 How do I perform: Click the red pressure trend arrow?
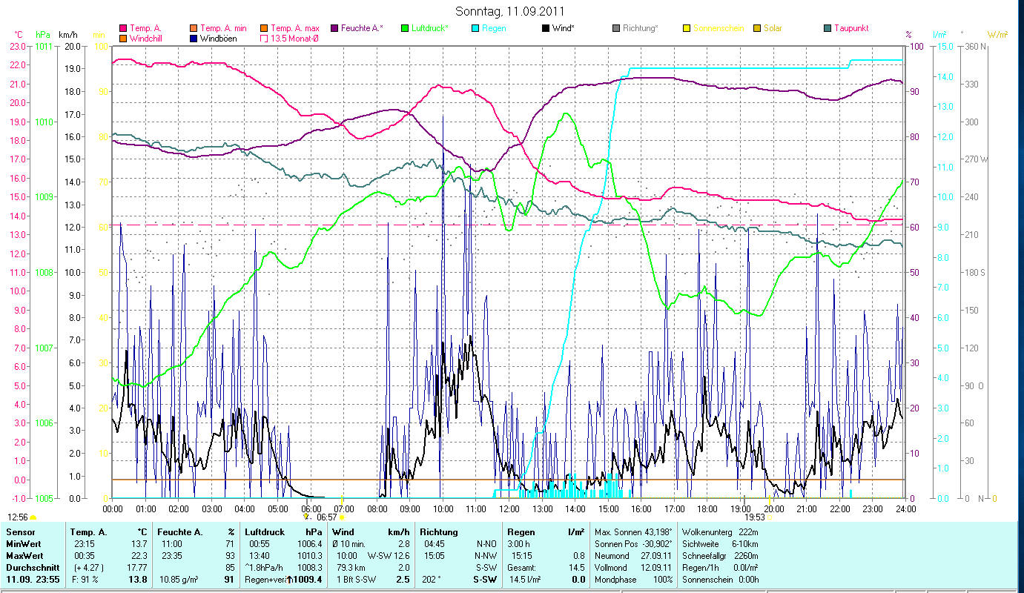coord(290,580)
